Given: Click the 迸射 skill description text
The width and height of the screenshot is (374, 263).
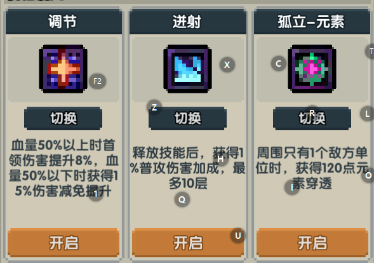Looking at the screenshot, I should click(188, 168).
